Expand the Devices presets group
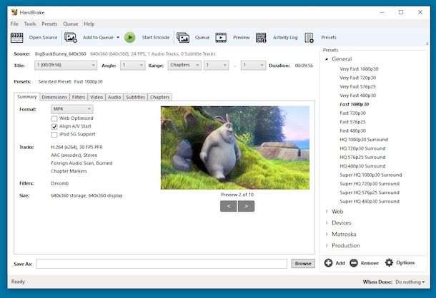The image size is (436, 298). pos(327,223)
